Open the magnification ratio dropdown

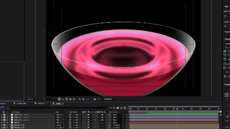click(32, 99)
